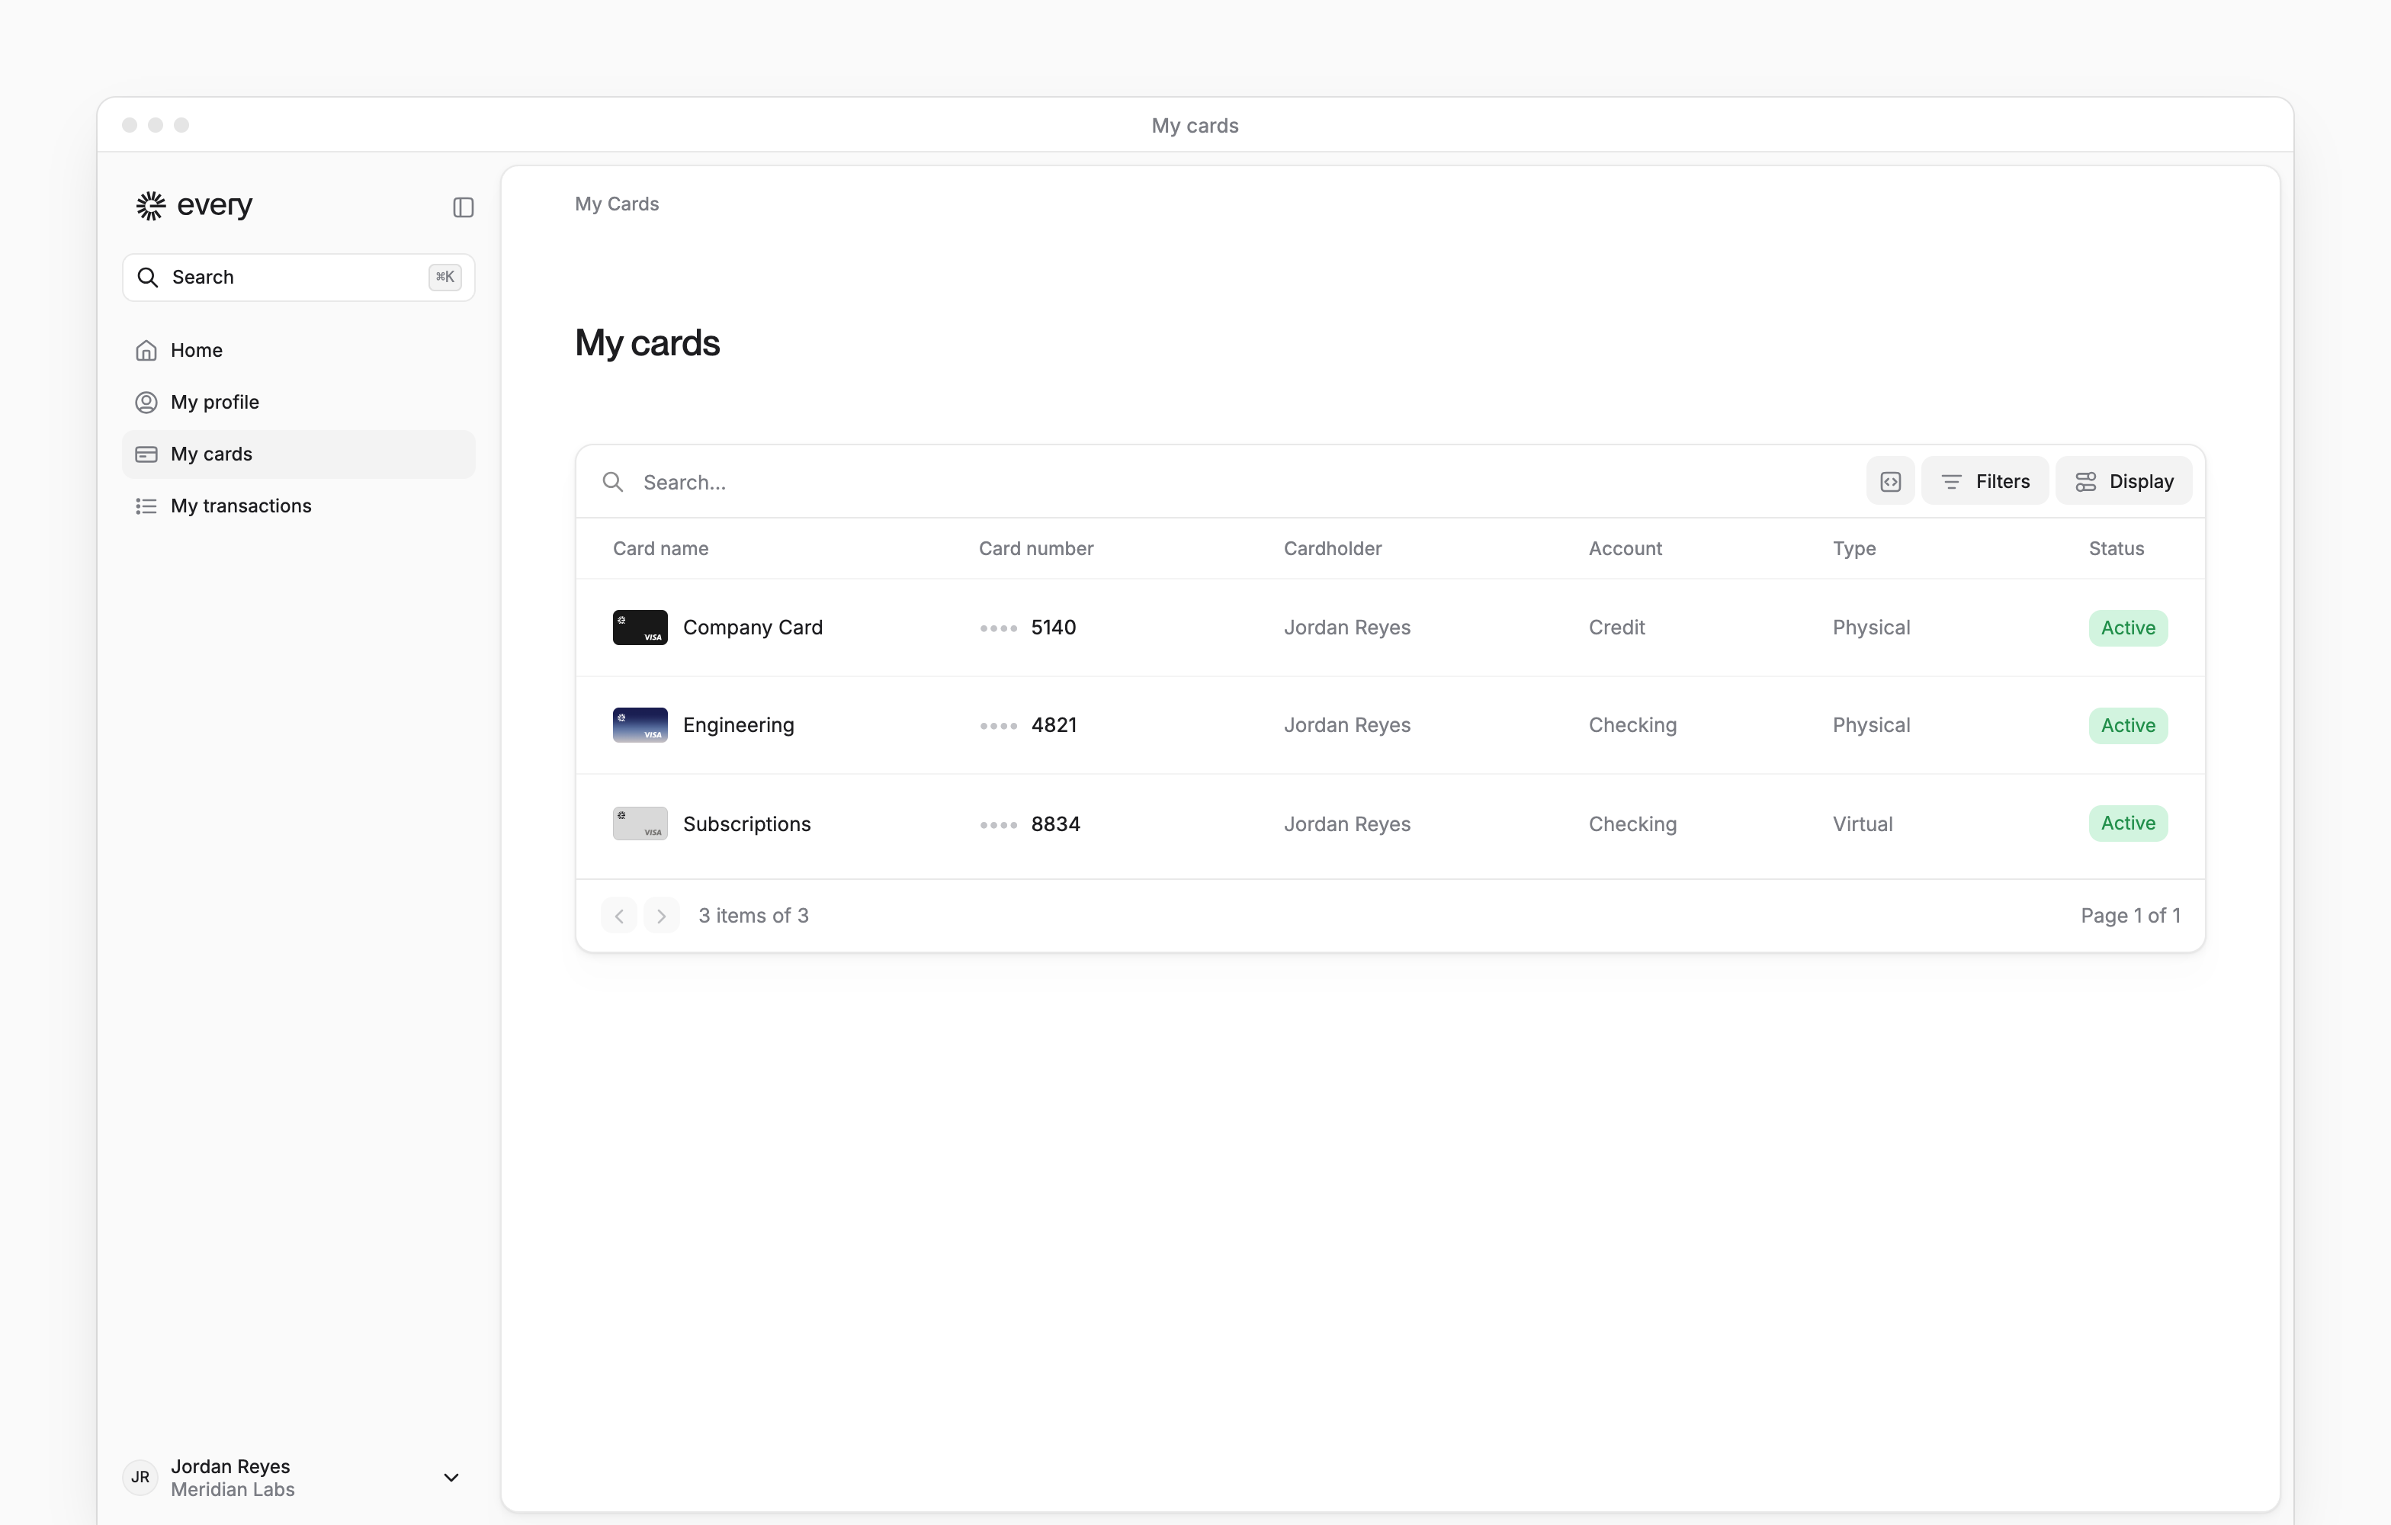Click the JR avatar

[x=140, y=1478]
